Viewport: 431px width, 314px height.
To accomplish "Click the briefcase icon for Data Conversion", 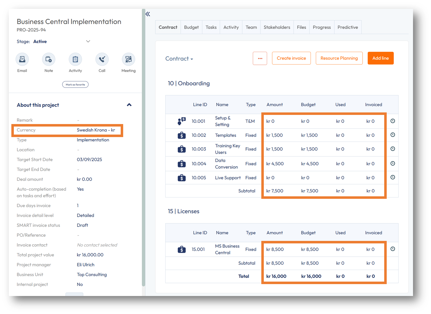I will 182,164.
